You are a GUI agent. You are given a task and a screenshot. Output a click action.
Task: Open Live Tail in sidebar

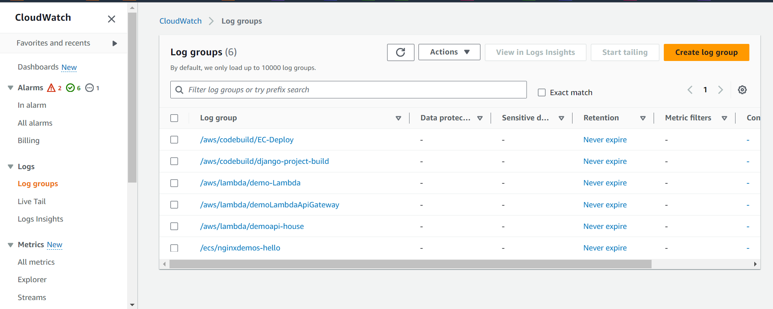[x=32, y=202]
